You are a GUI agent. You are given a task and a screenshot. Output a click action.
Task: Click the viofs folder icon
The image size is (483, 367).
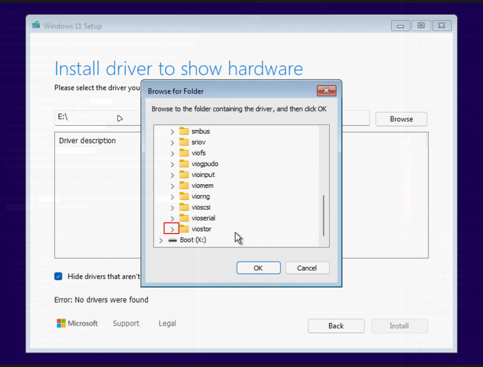click(x=184, y=153)
